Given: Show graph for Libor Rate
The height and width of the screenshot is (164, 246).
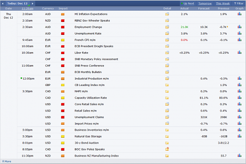Looking at the screenshot, I should pyautogui.click(x=239, y=52).
